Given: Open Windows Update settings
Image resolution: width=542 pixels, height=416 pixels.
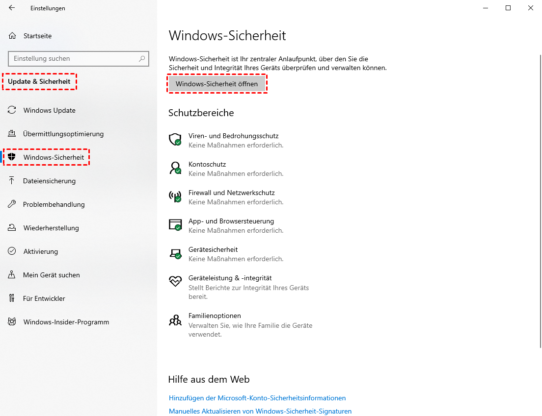Looking at the screenshot, I should [x=49, y=110].
